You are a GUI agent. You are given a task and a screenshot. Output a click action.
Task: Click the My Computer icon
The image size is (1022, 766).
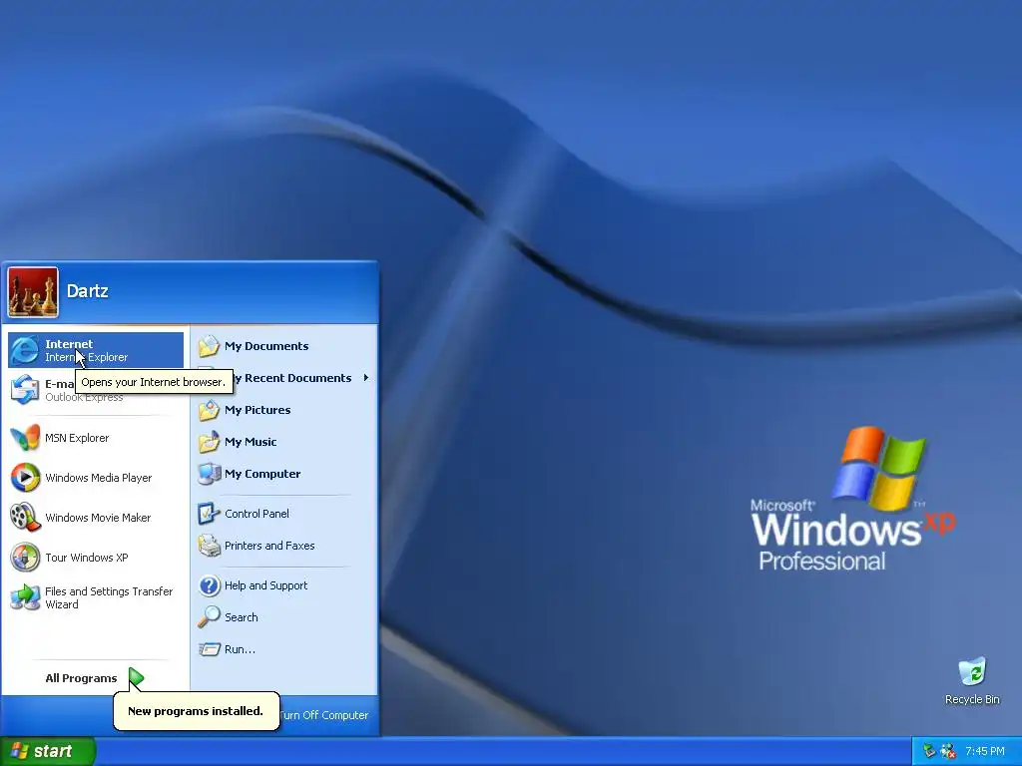210,474
